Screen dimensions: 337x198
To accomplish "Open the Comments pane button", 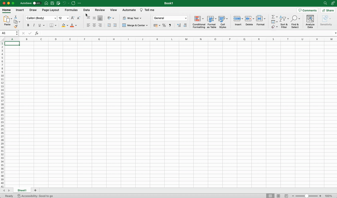I will 308,10.
